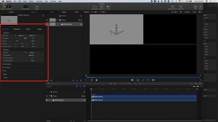Select the Rectangle Mask tool
Screen dimensions: 218x122
153,80
